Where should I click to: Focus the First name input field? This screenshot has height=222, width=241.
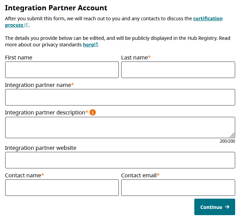[x=62, y=70]
